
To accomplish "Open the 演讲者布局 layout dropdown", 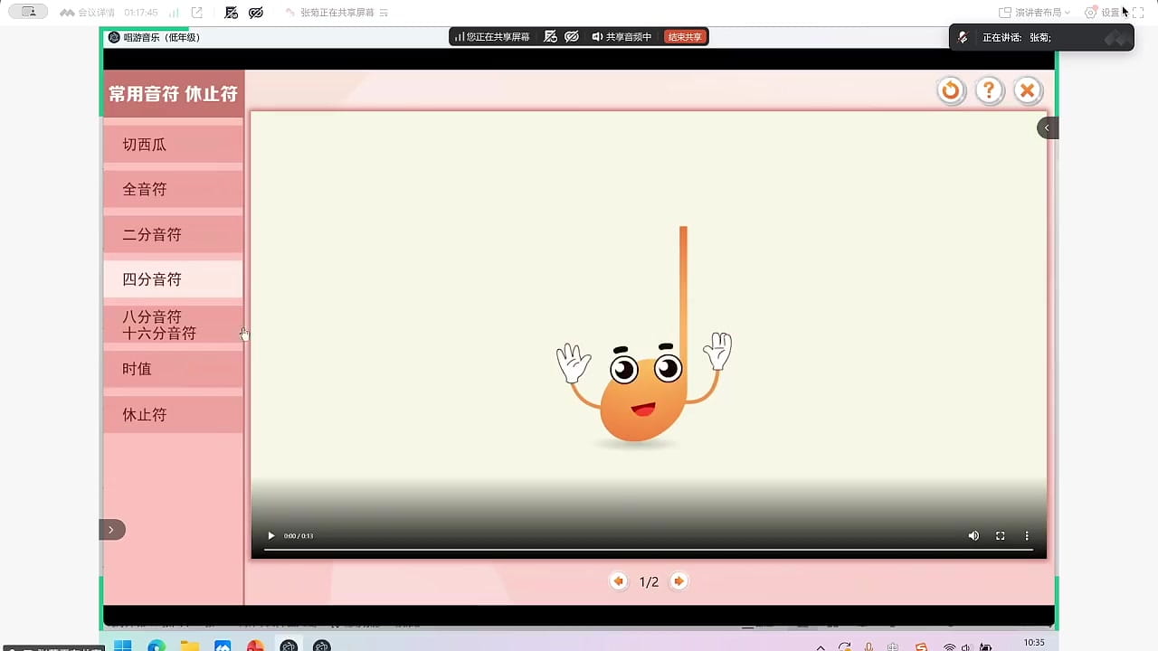I will (1035, 13).
